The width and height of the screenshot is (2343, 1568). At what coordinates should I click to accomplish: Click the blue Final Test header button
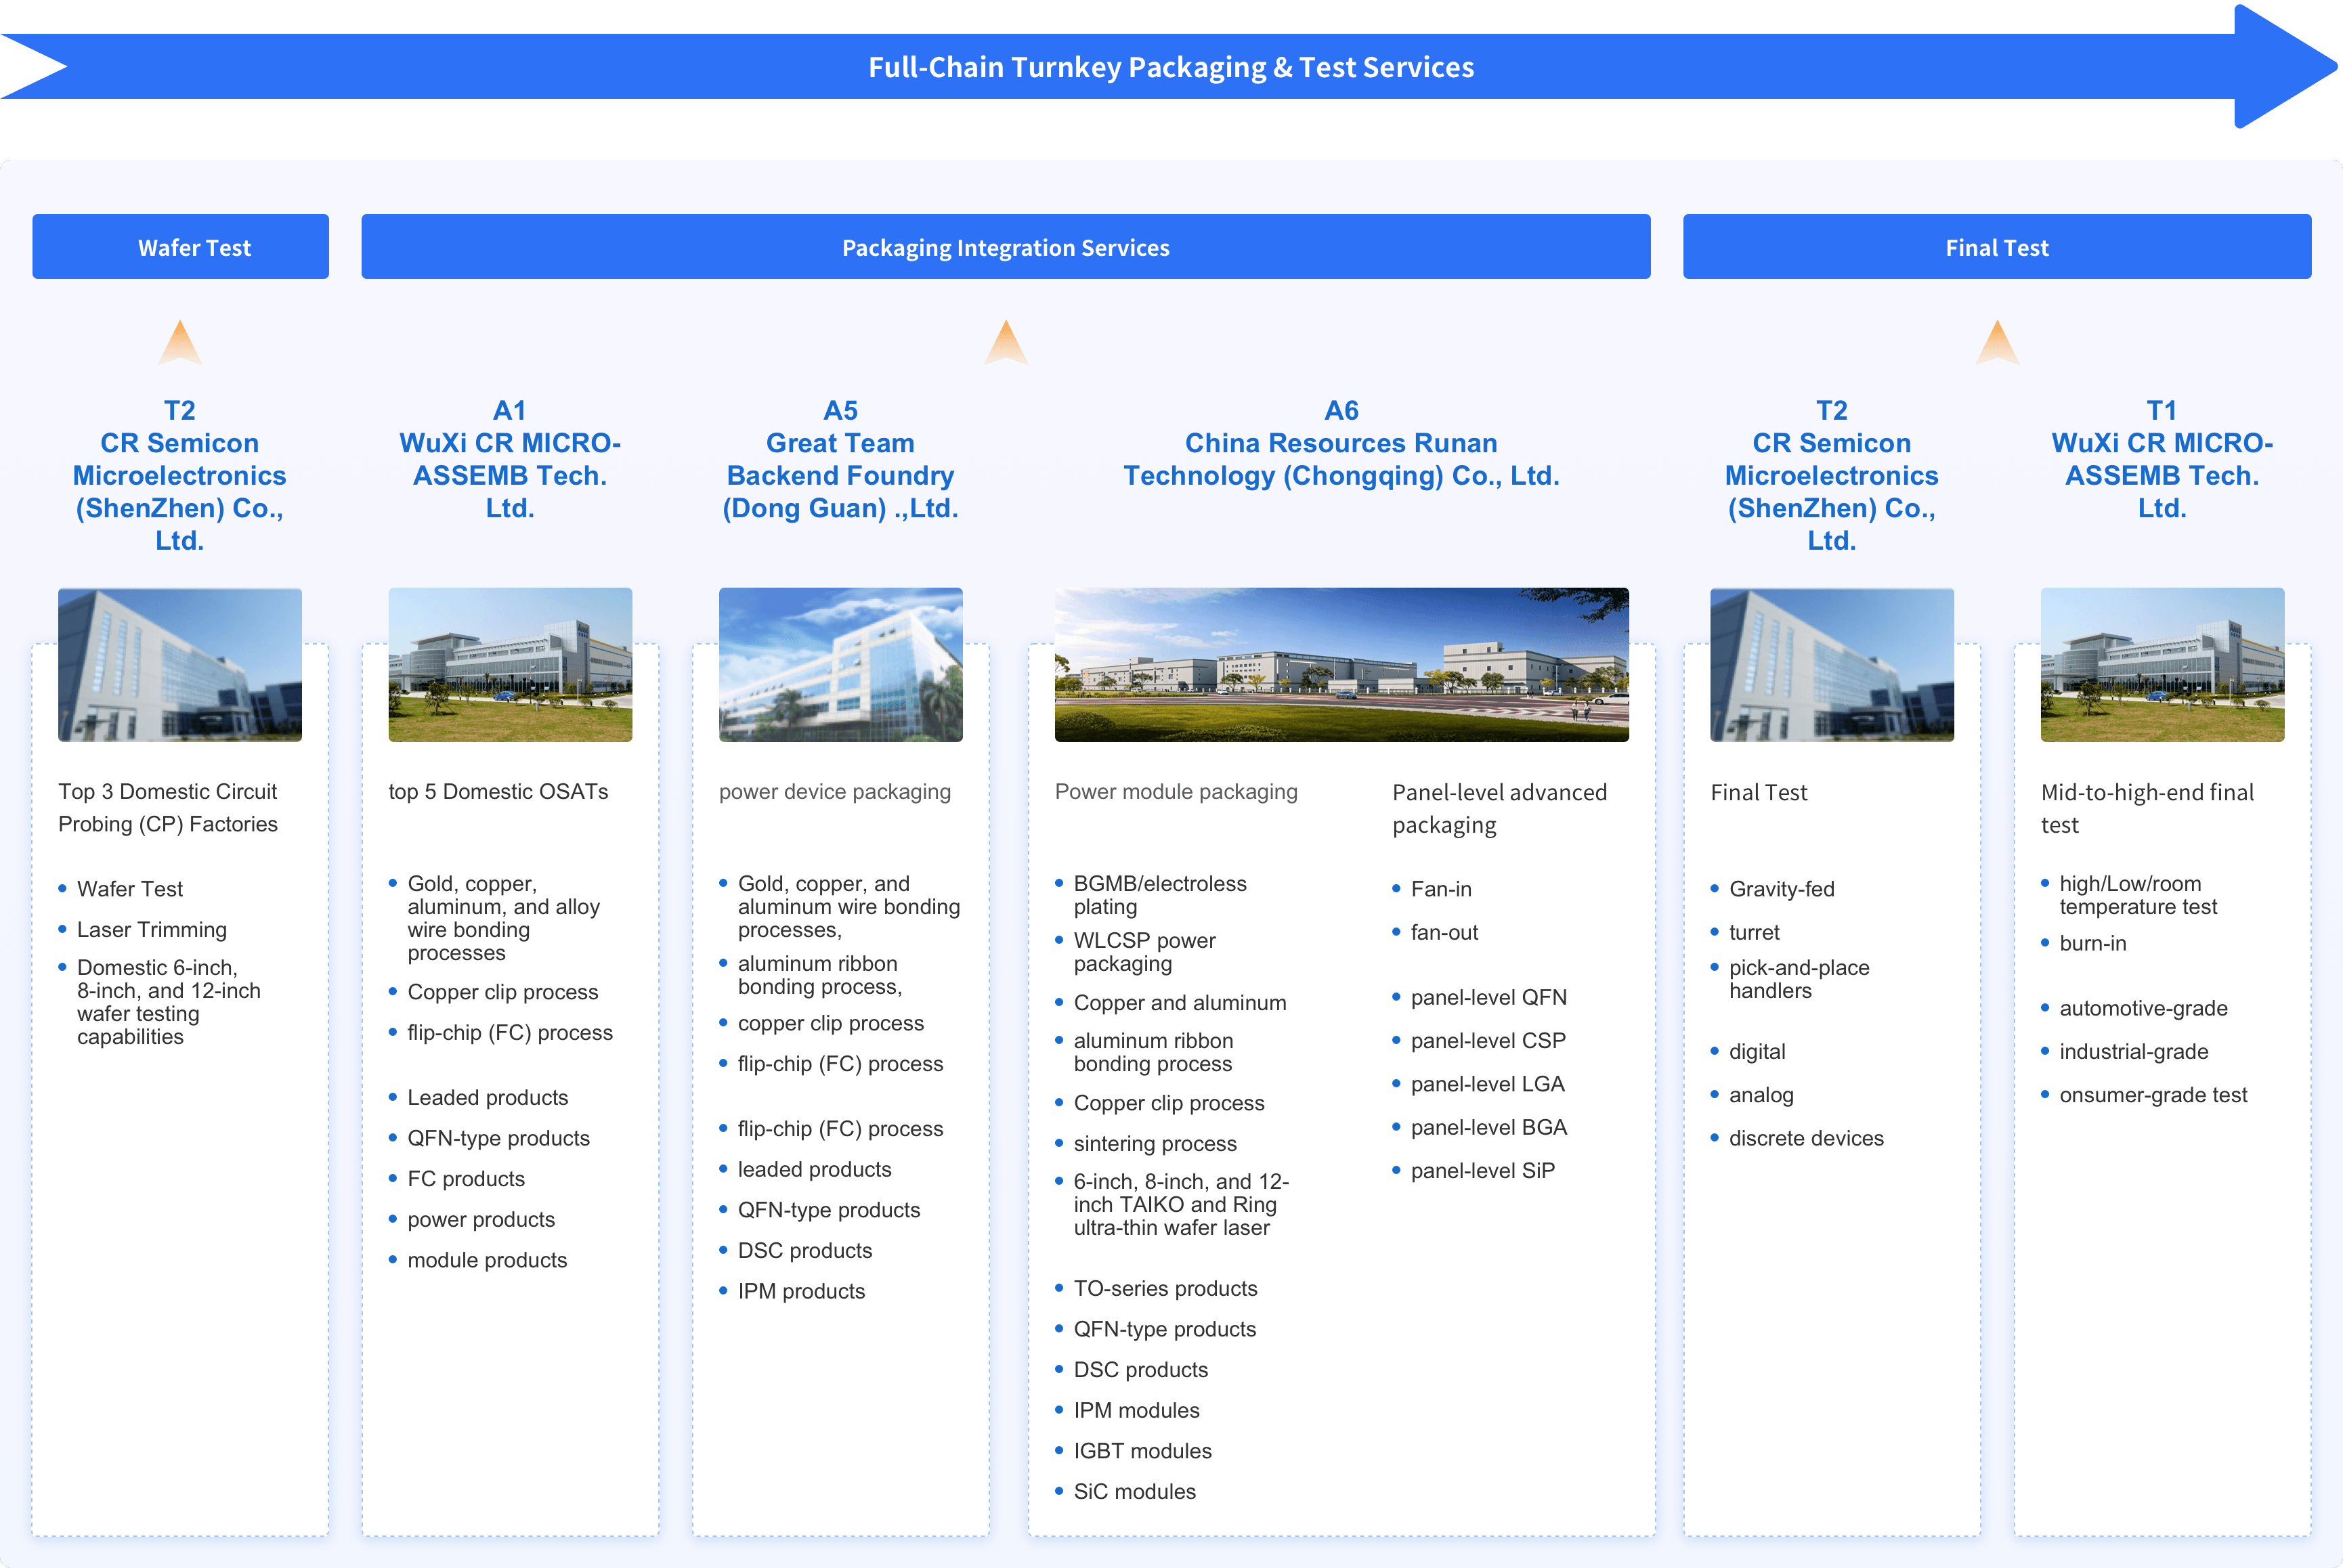1997,247
